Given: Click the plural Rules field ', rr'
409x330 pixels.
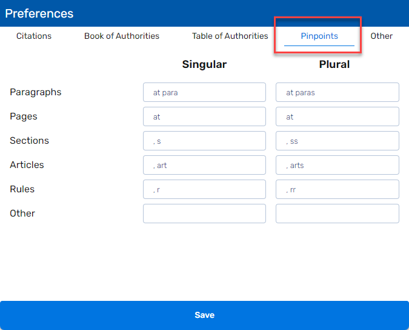Looking at the screenshot, I should [338, 189].
